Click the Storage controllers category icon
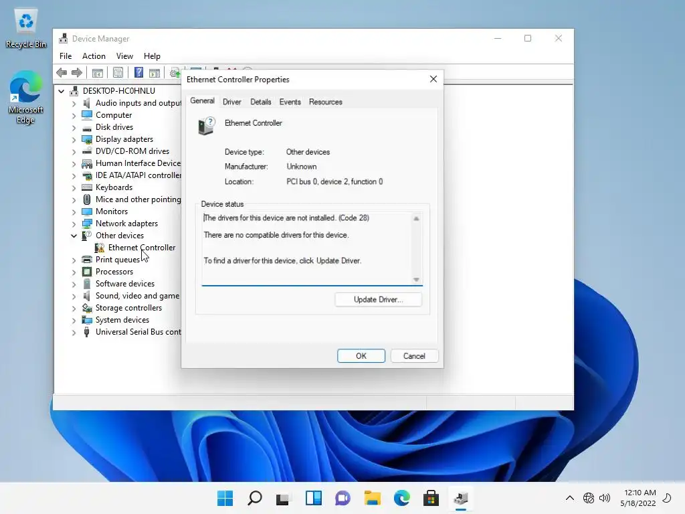Viewport: 685px width, 514px height. (87, 308)
